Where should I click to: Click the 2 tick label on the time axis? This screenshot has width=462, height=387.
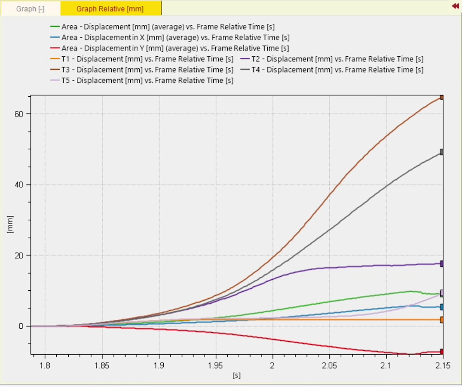273,366
